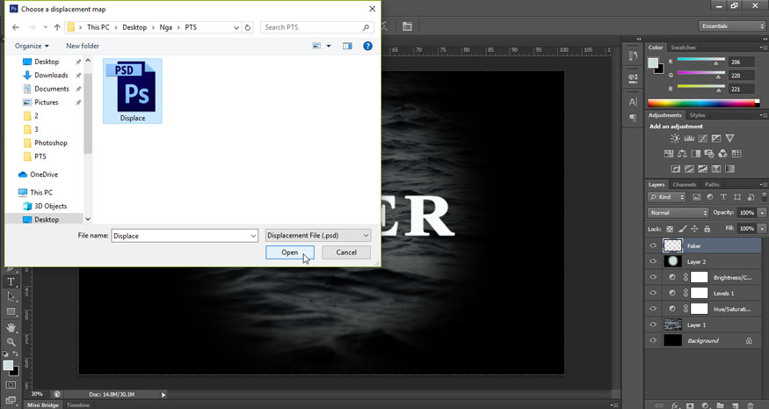Select the Path Selection arrow tool
The width and height of the screenshot is (769, 409).
coord(11,296)
